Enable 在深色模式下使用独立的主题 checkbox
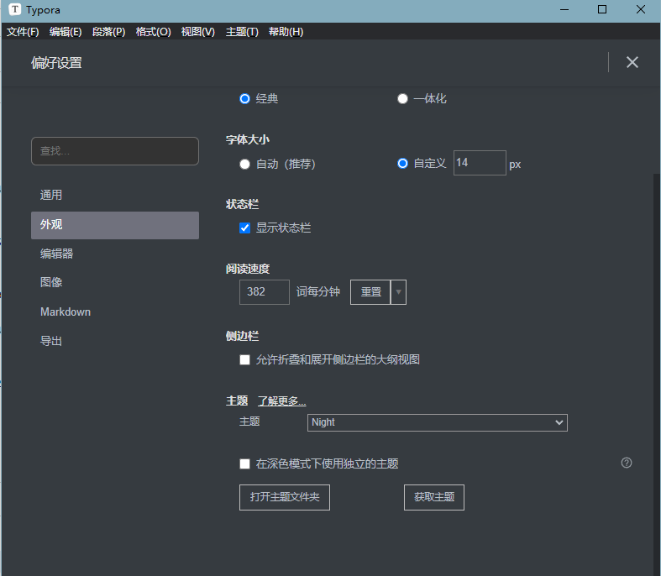 [x=244, y=464]
